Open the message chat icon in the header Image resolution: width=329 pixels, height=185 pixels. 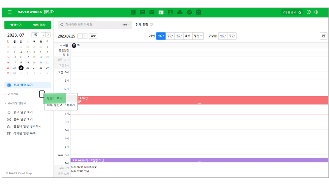coord(142,12)
